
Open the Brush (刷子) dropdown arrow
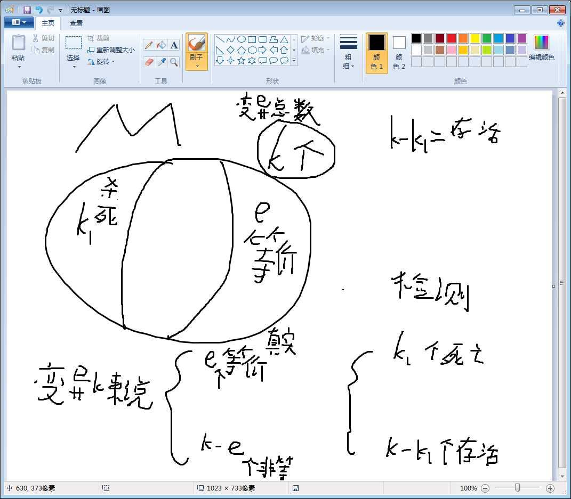click(197, 66)
